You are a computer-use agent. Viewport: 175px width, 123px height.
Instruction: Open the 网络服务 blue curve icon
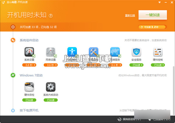[115, 52]
